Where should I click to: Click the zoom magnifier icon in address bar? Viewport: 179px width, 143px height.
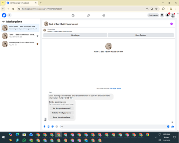click(x=147, y=9)
